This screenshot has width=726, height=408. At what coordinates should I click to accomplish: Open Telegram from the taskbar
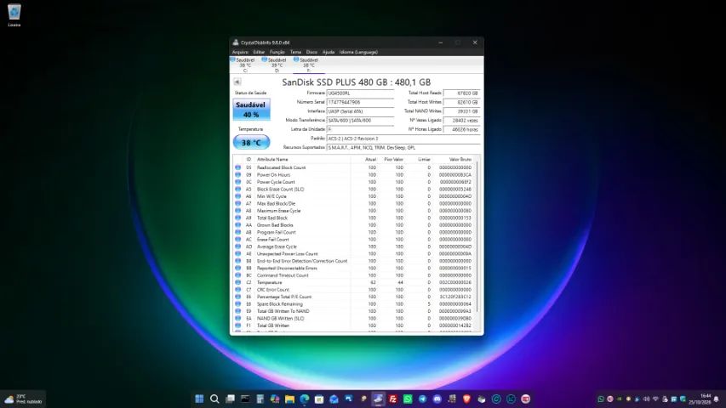pyautogui.click(x=423, y=399)
